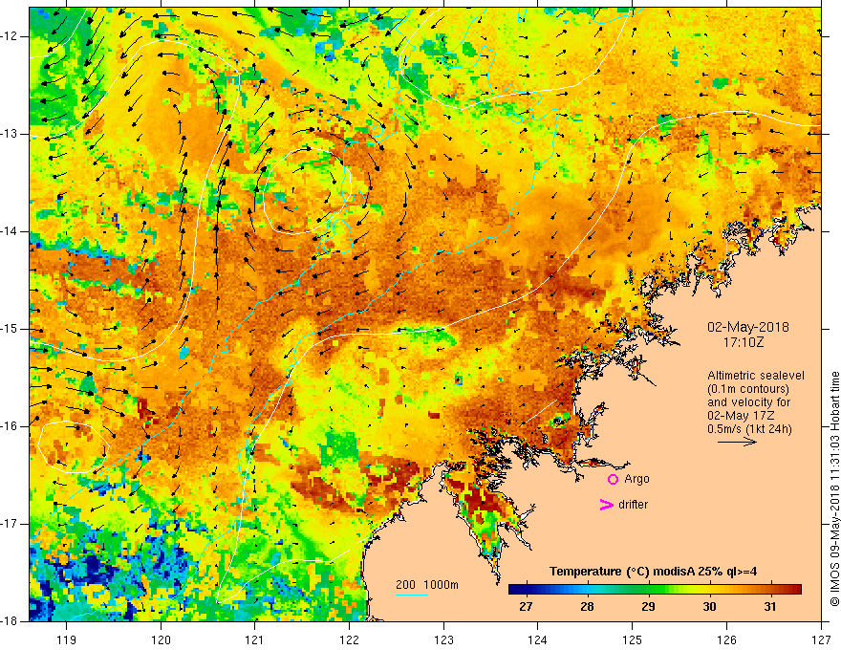
Task: Click color bar tick label 30
Action: [709, 607]
